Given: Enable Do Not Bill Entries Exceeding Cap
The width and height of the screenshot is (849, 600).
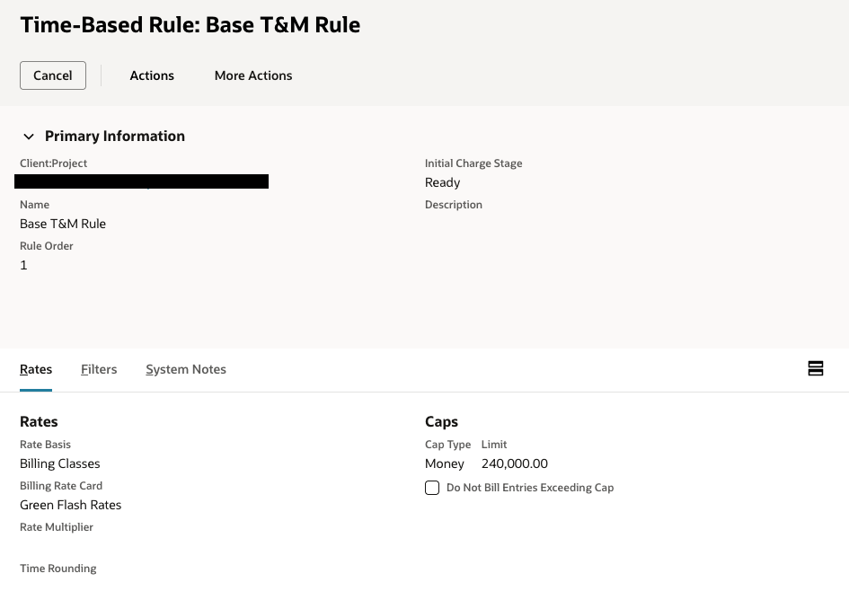Looking at the screenshot, I should coord(432,488).
